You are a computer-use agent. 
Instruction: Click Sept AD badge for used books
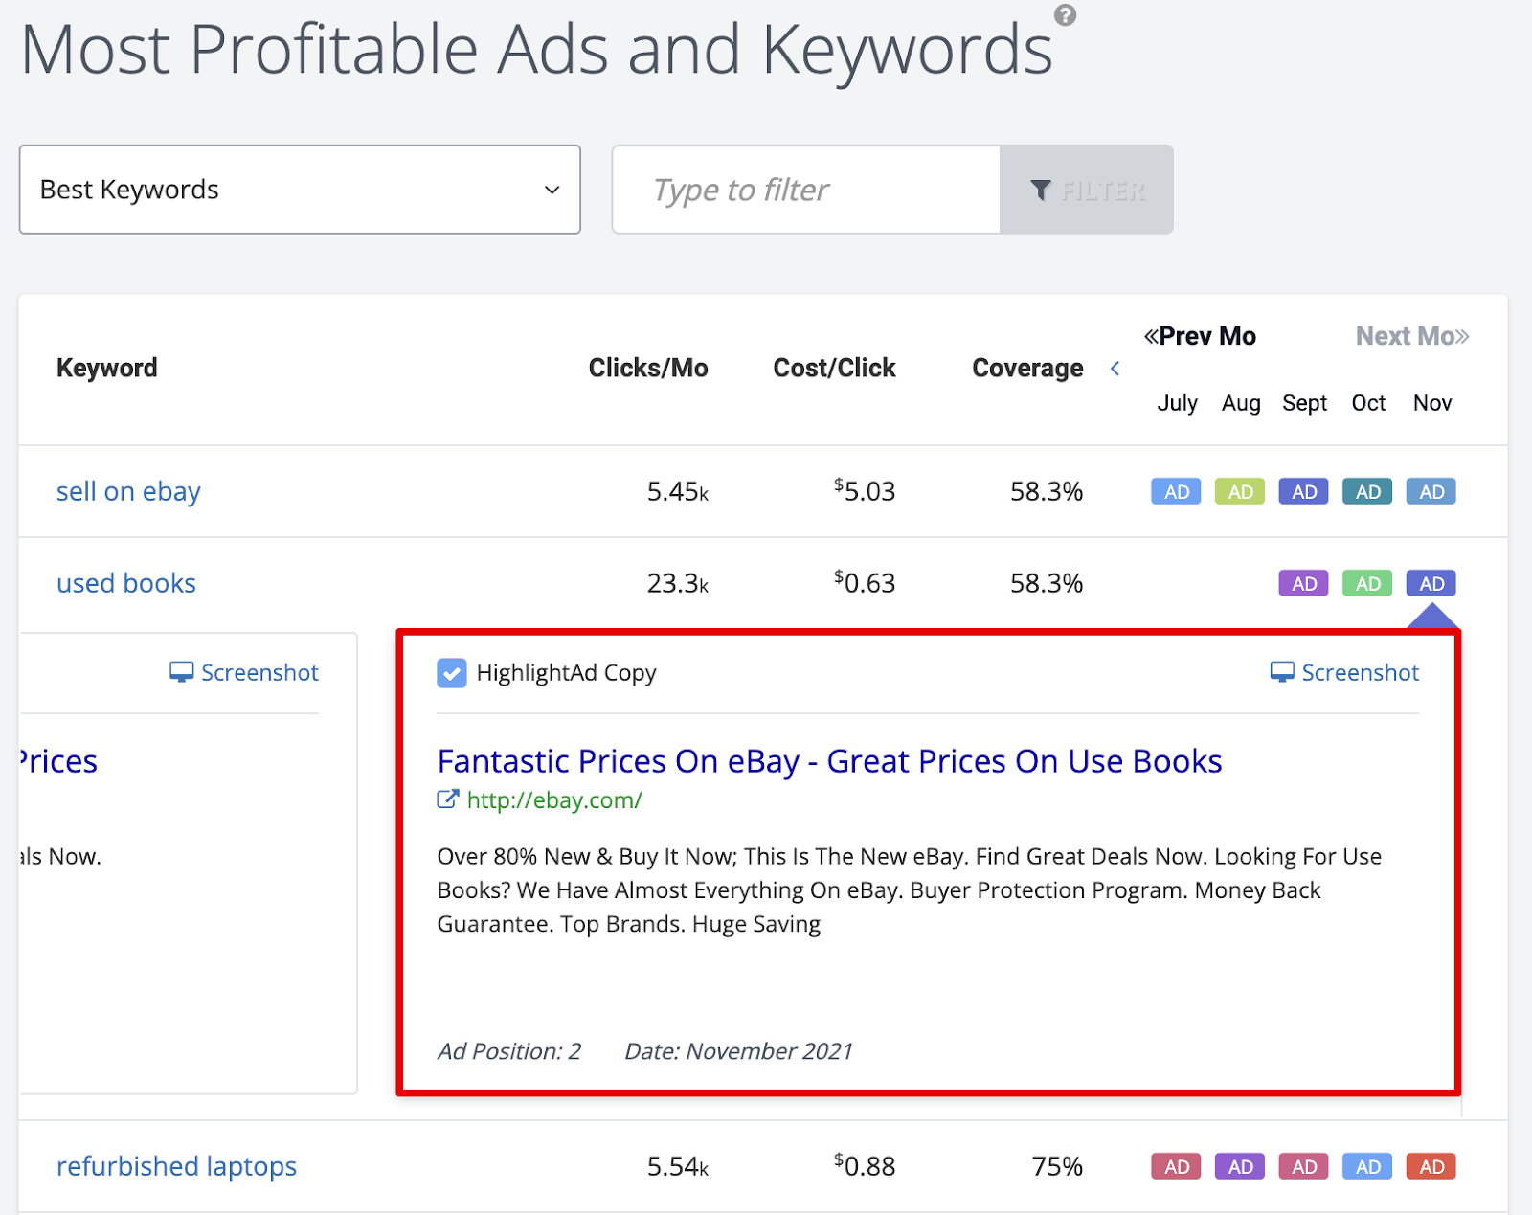point(1304,584)
